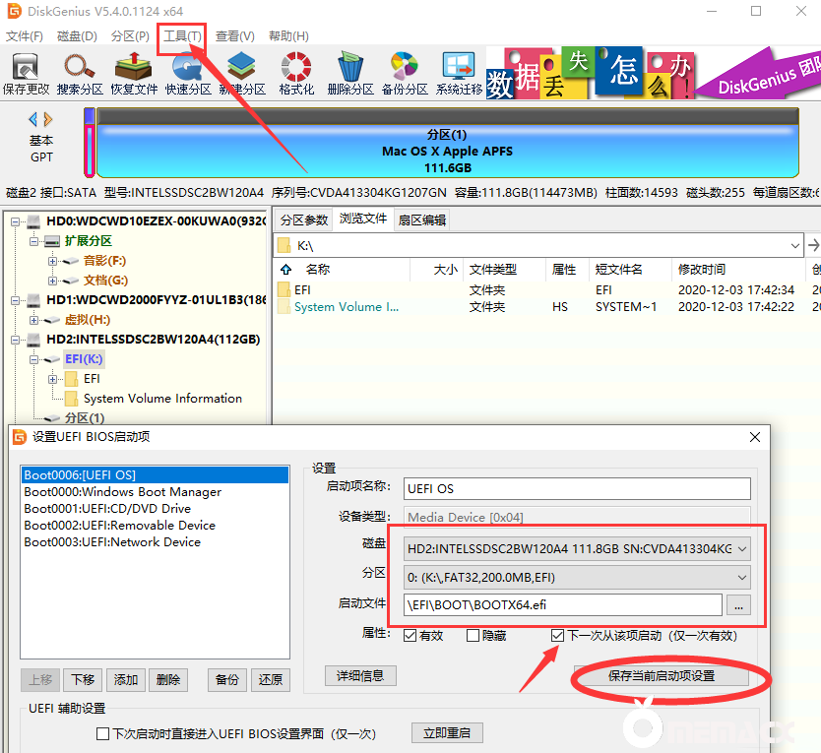821x753 pixels.
Task: Click the 保存当前启动项设置 button
Action: (661, 676)
